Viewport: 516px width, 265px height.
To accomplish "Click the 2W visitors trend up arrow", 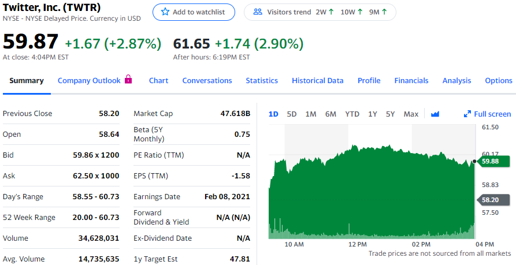I will coord(331,12).
